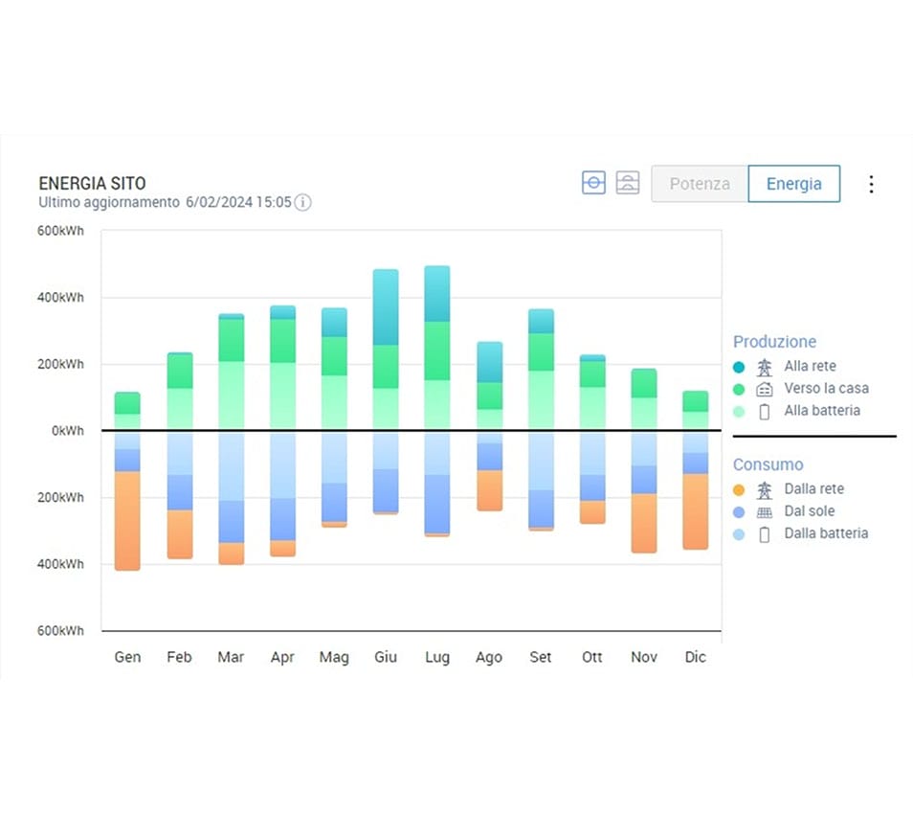Toggle the Verso la casa green legend dot

[x=739, y=389]
